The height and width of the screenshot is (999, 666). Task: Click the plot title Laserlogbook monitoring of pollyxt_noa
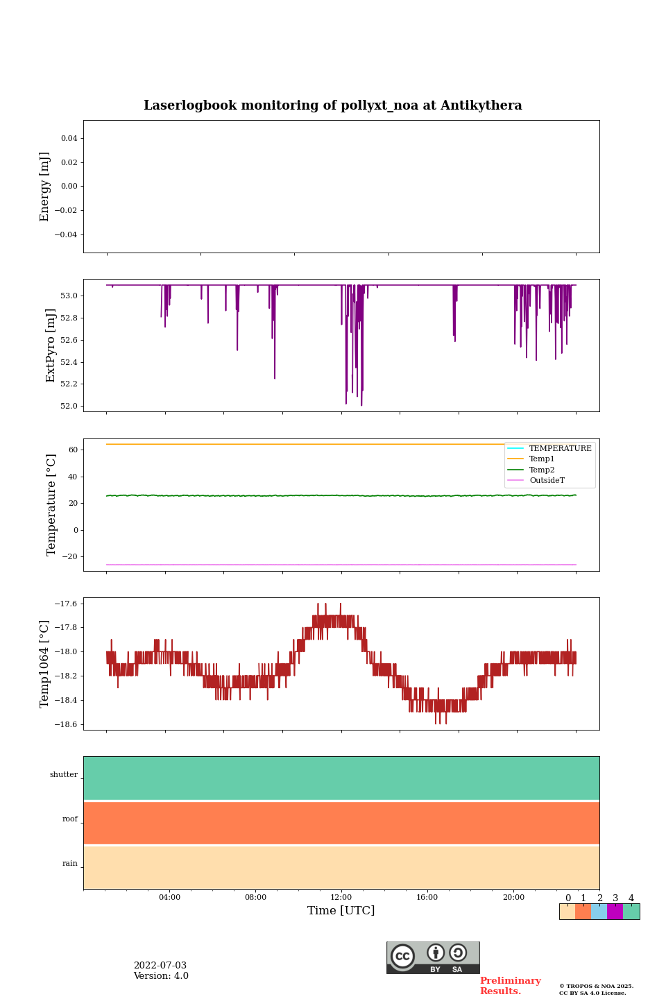333,105
